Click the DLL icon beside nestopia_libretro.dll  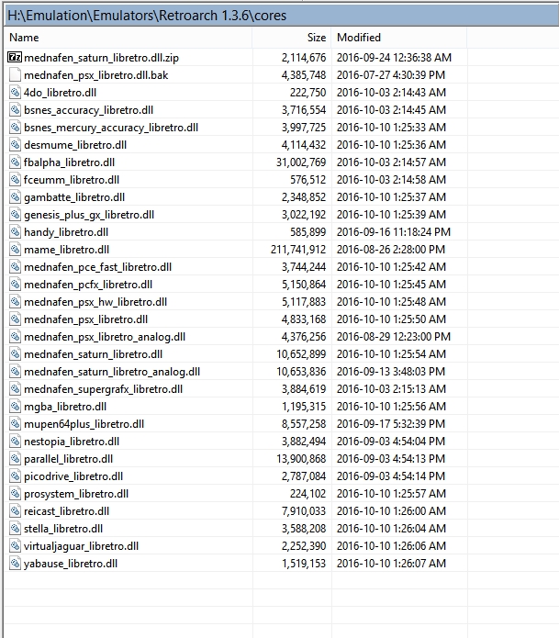click(15, 442)
